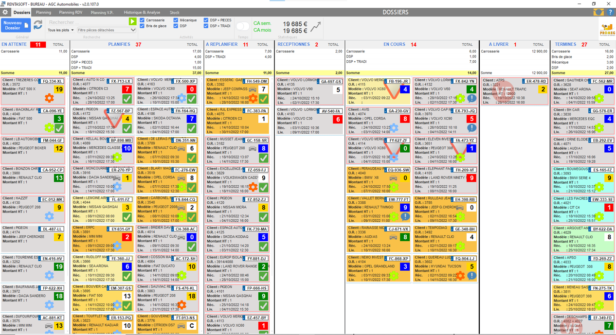This screenshot has width=616, height=335.
Task: Click the Nouveau Dossier button
Action: tap(16, 25)
